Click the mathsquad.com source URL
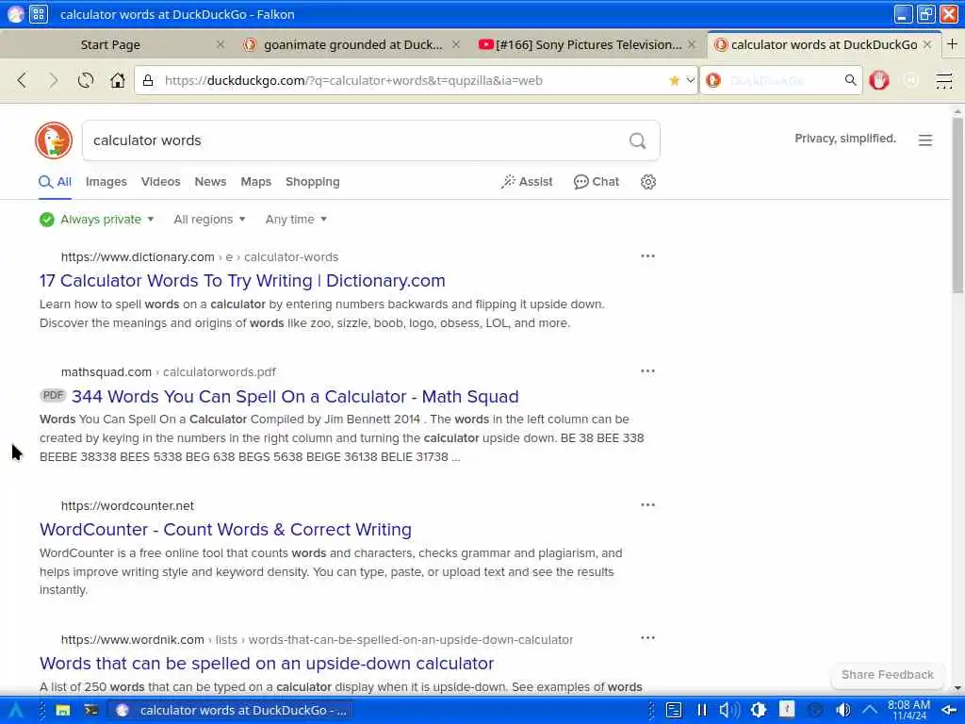 [x=106, y=372]
